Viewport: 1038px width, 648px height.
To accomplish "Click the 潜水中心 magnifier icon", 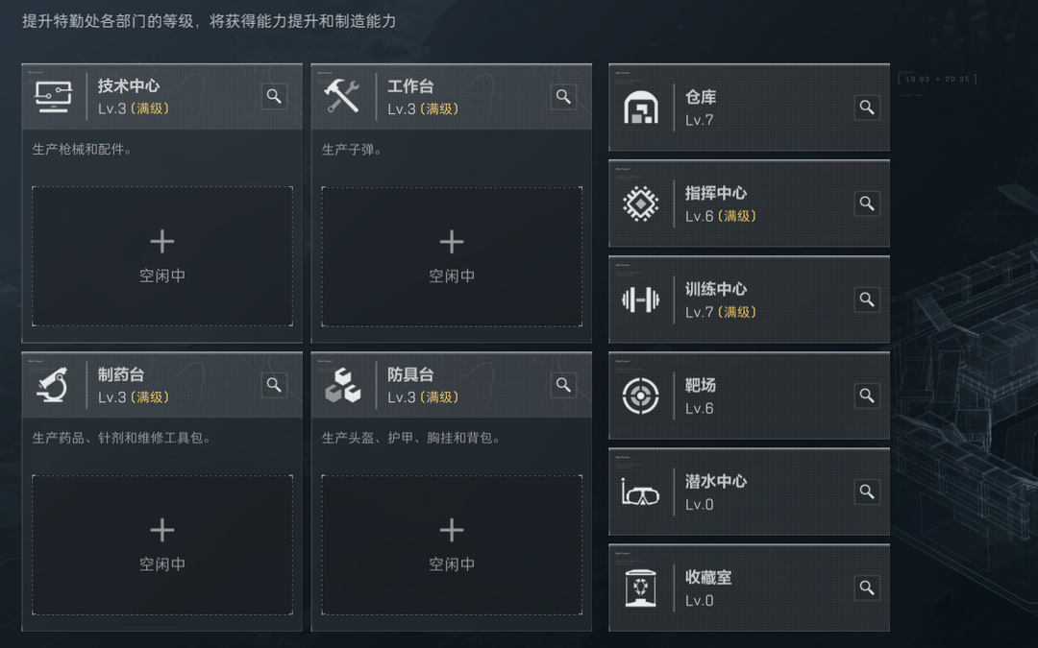I will point(867,492).
